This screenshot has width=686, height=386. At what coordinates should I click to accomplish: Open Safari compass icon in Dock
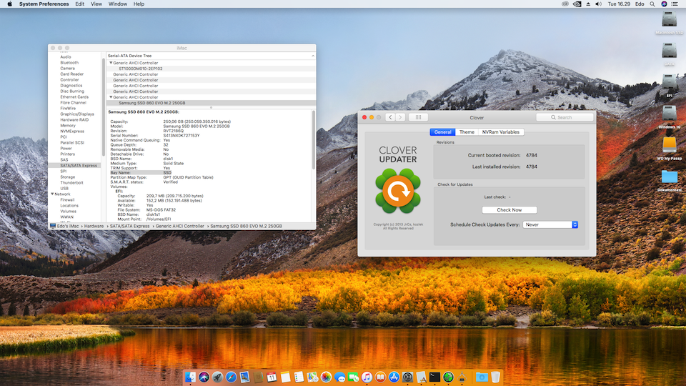[x=231, y=377]
